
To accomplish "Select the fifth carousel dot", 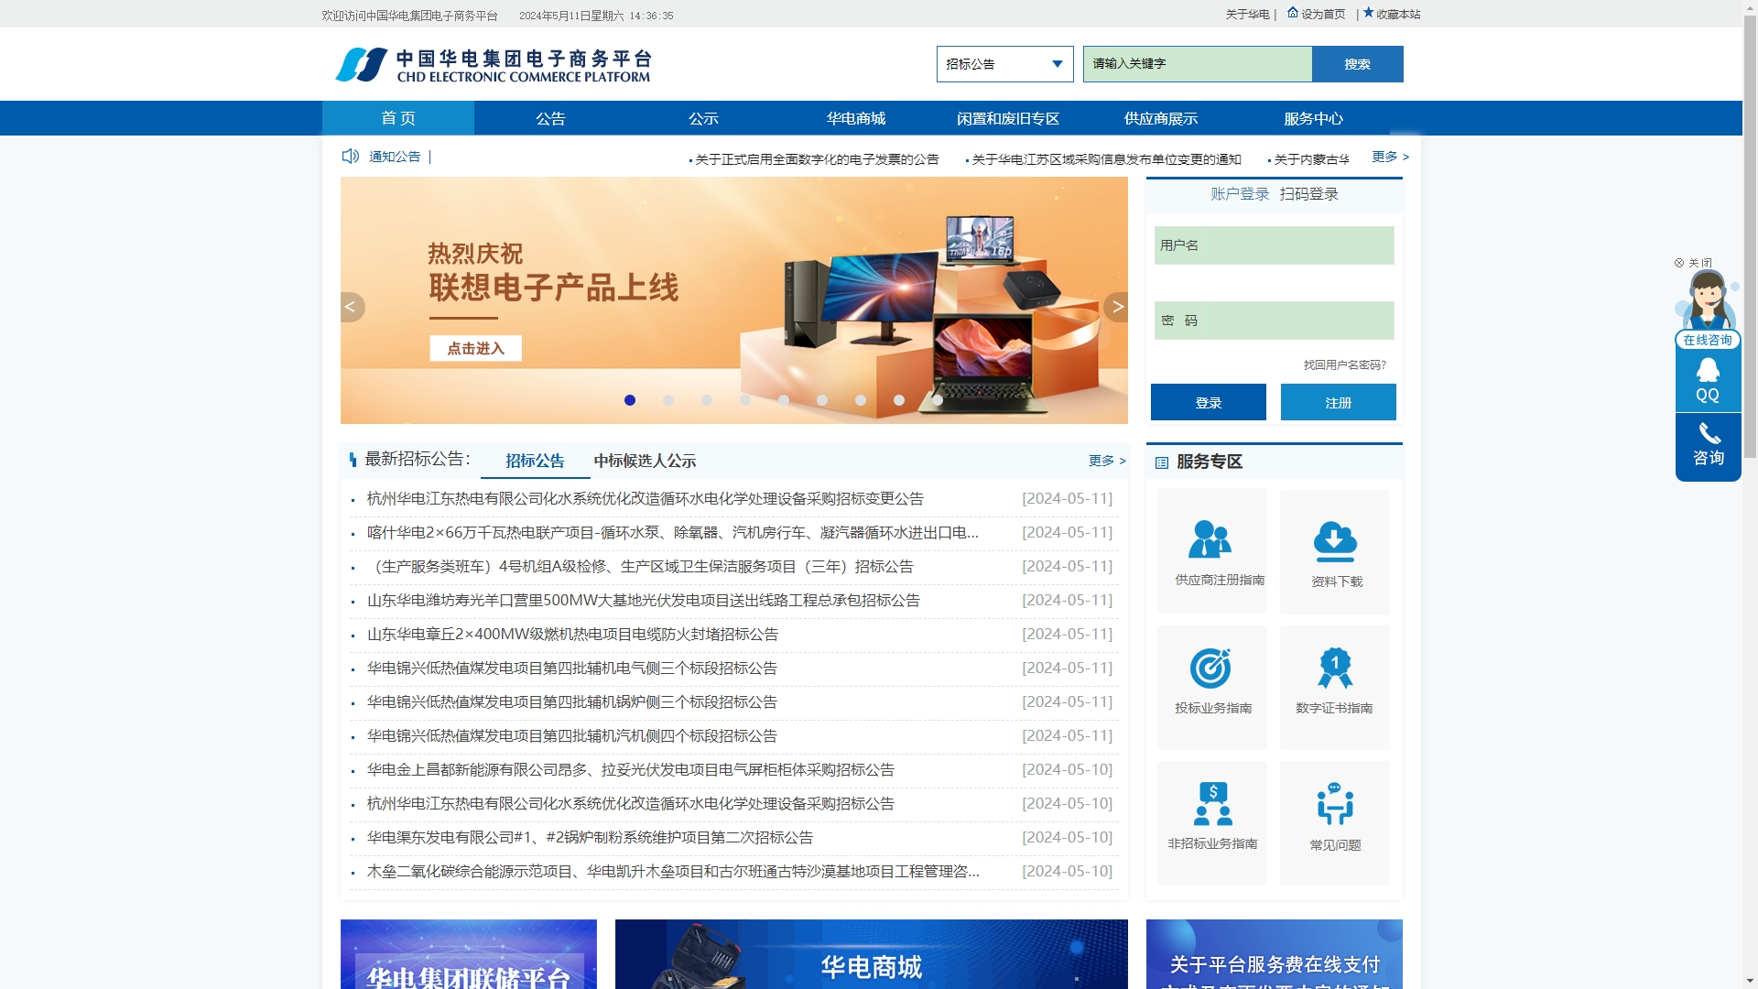I will tap(784, 400).
